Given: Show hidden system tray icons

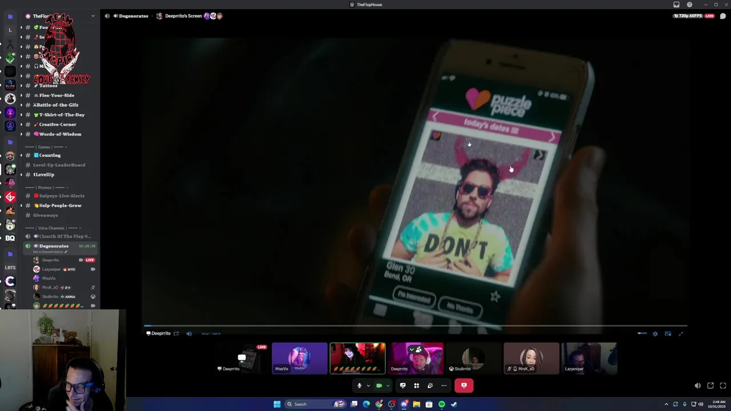Looking at the screenshot, I should [666, 404].
